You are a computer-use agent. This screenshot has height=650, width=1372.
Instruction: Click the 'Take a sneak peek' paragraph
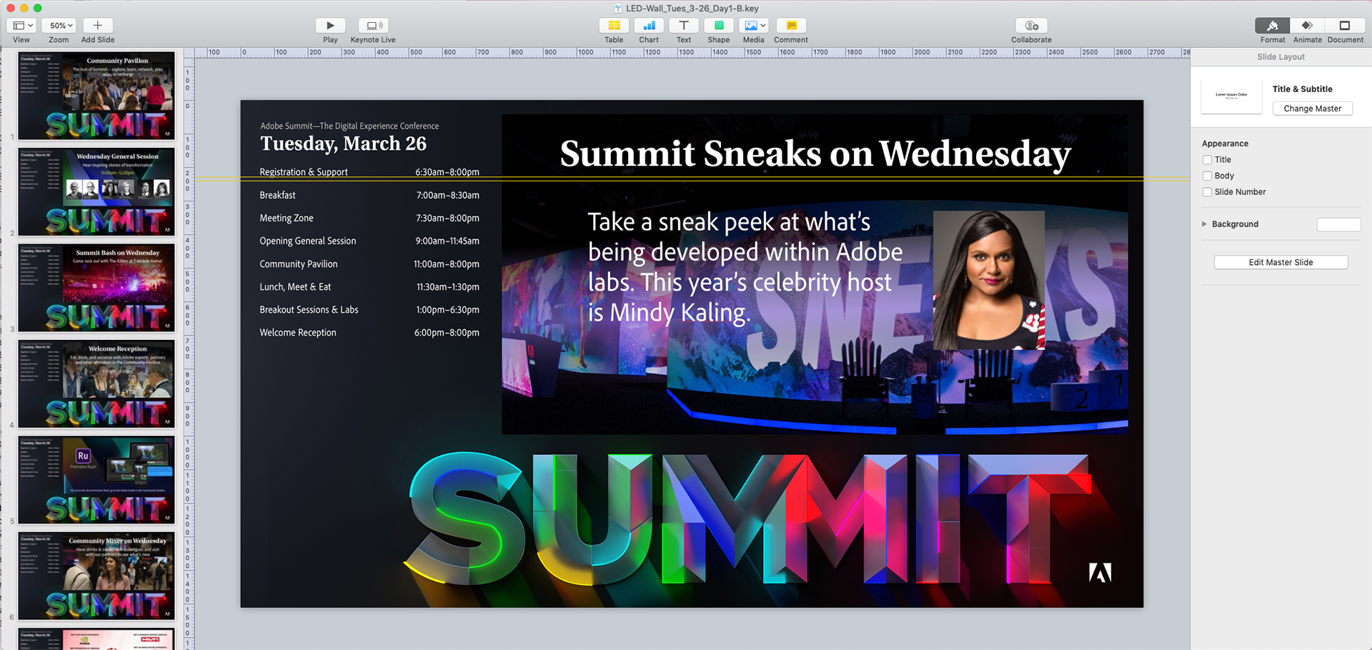pos(745,267)
